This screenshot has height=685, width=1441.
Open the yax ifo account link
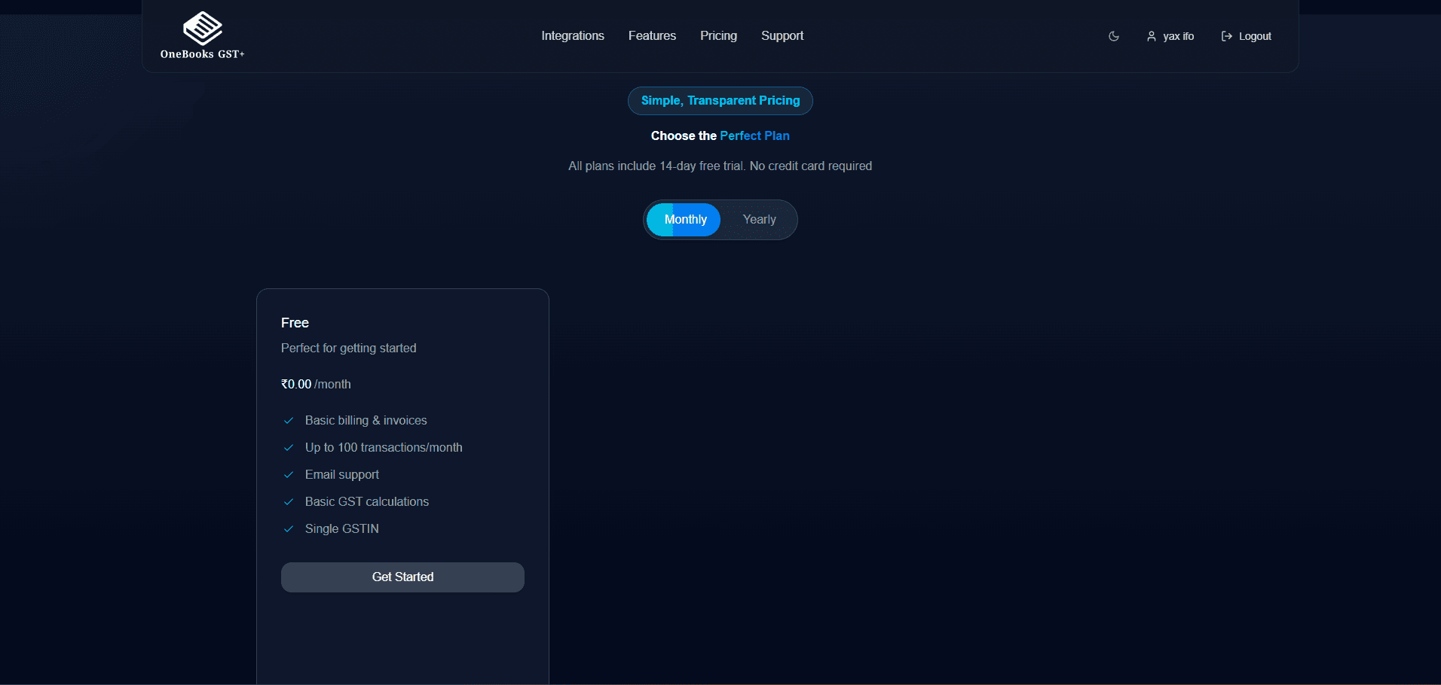pyautogui.click(x=1178, y=36)
